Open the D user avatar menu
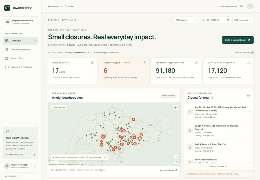Viewport: 260px width, 180px height. [x=250, y=6]
